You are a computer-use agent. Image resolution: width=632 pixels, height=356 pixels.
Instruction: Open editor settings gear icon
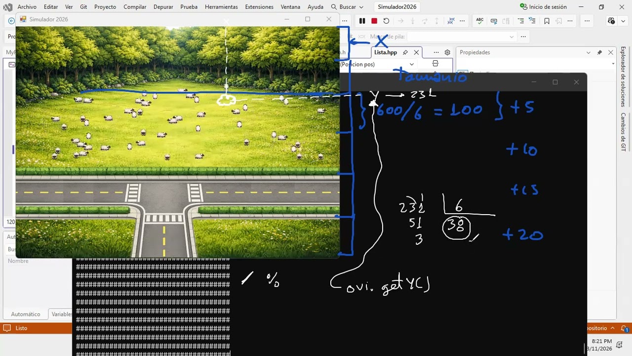pyautogui.click(x=447, y=52)
